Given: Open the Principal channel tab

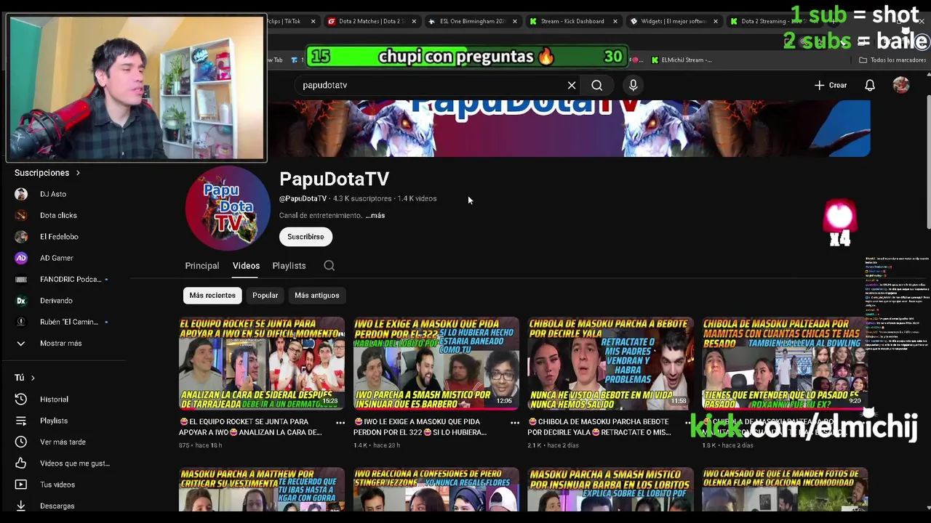Looking at the screenshot, I should click(201, 266).
